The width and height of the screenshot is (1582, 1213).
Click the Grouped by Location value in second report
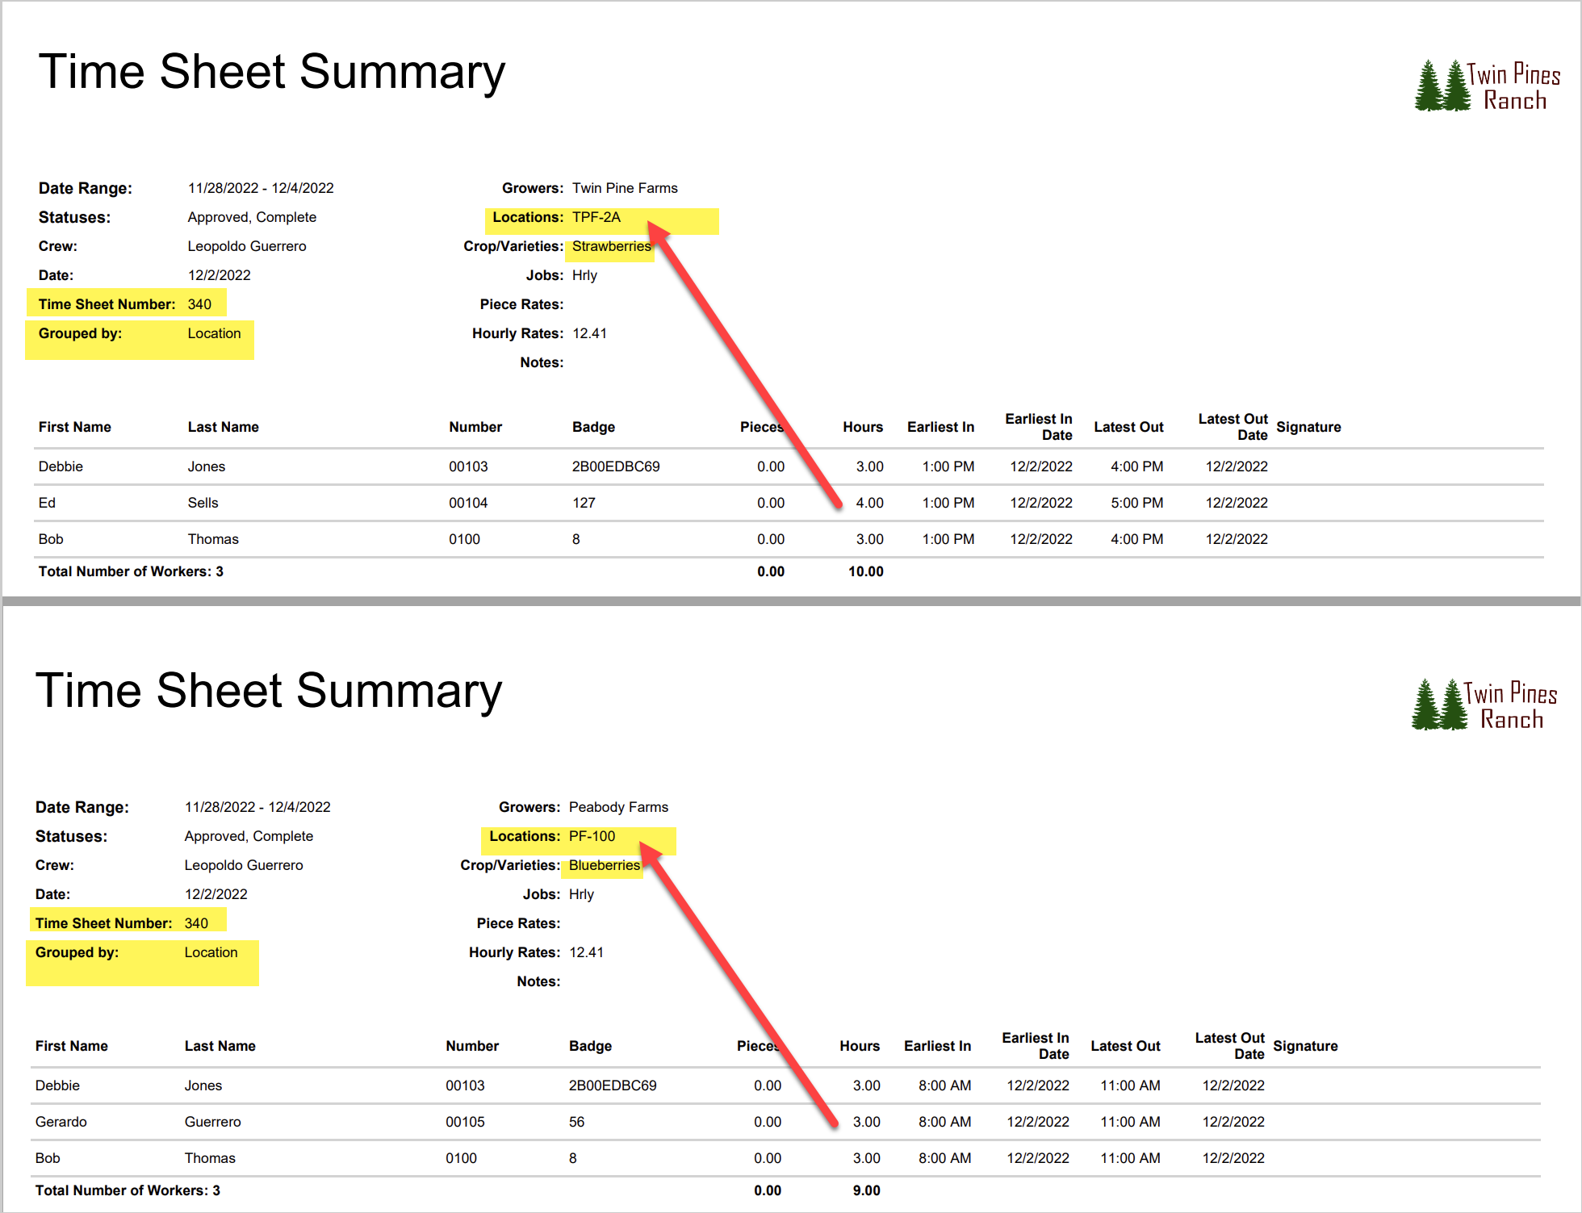pyautogui.click(x=211, y=952)
